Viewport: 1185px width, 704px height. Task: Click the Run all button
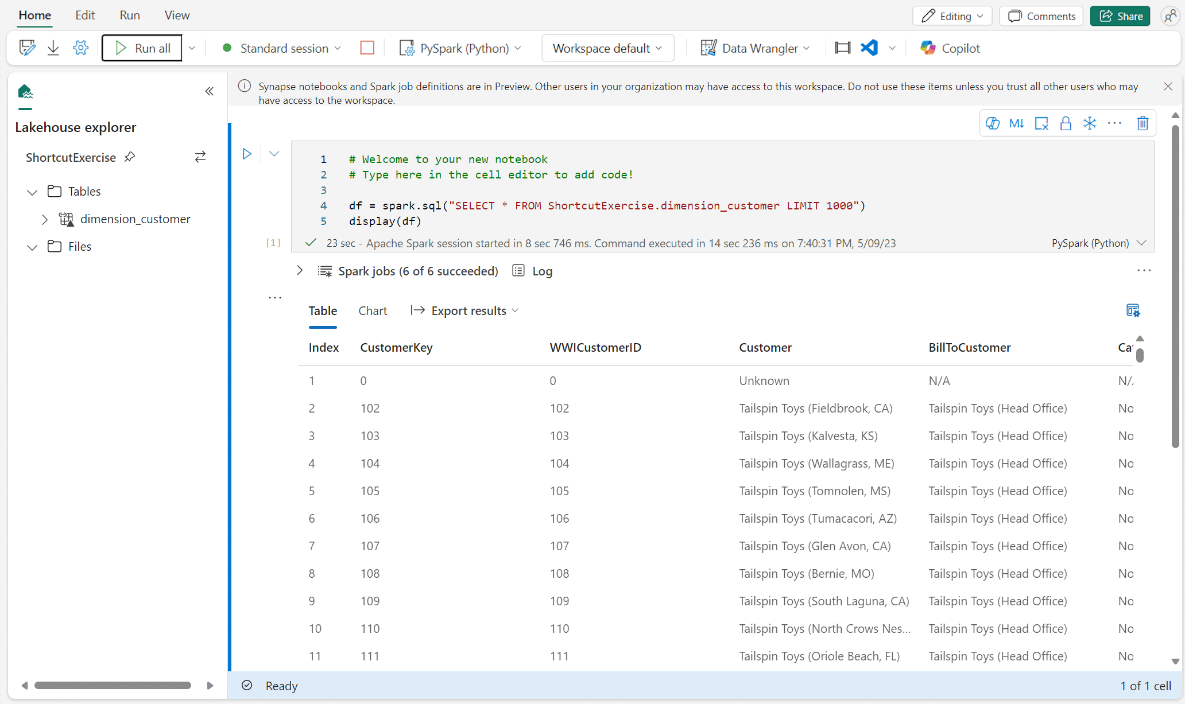pos(142,48)
